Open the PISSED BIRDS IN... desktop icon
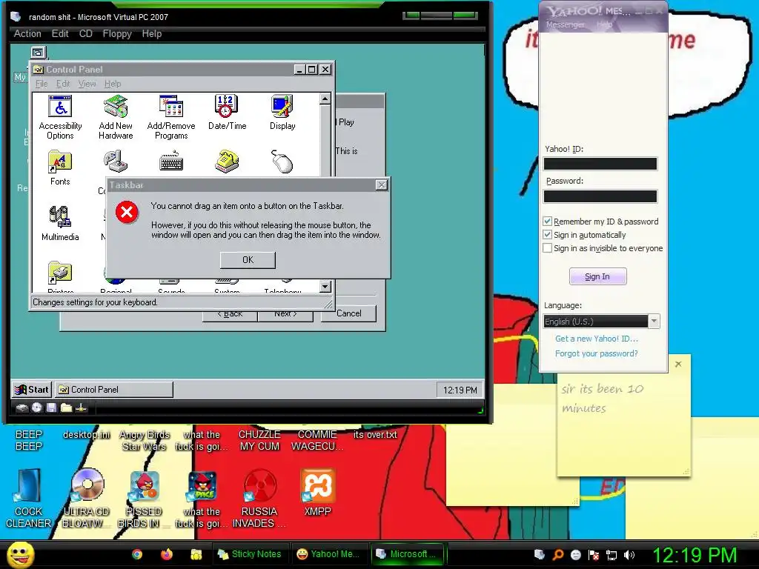 click(144, 498)
